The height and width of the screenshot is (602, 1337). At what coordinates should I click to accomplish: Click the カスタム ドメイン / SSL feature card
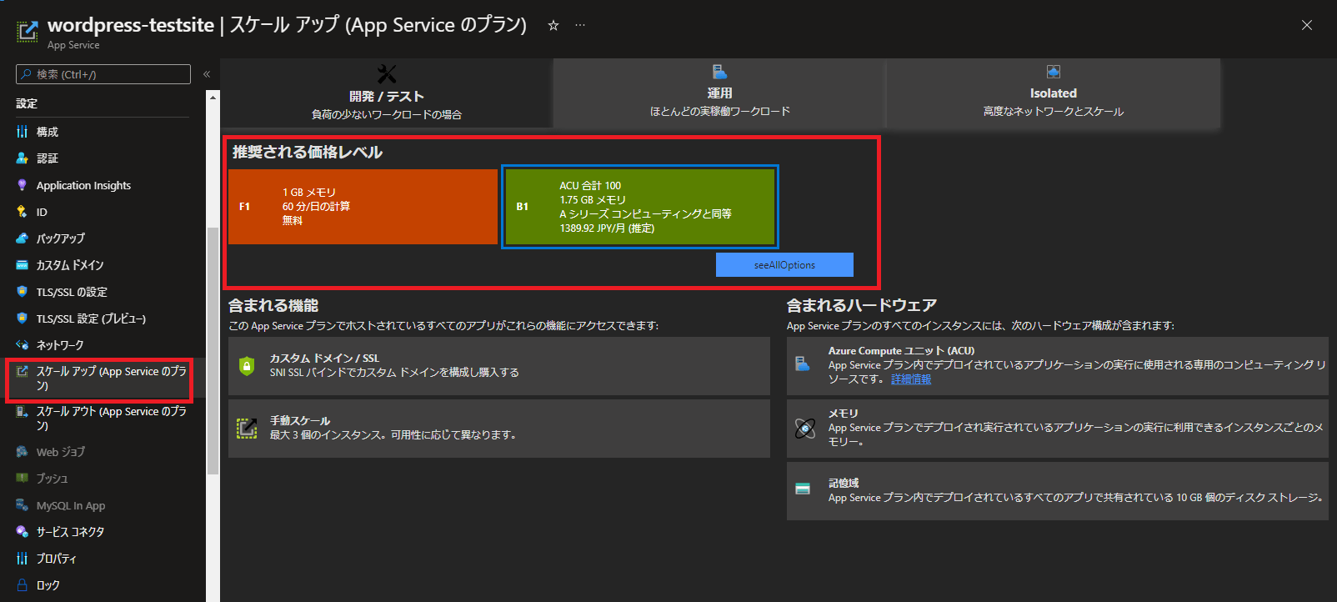pos(499,366)
